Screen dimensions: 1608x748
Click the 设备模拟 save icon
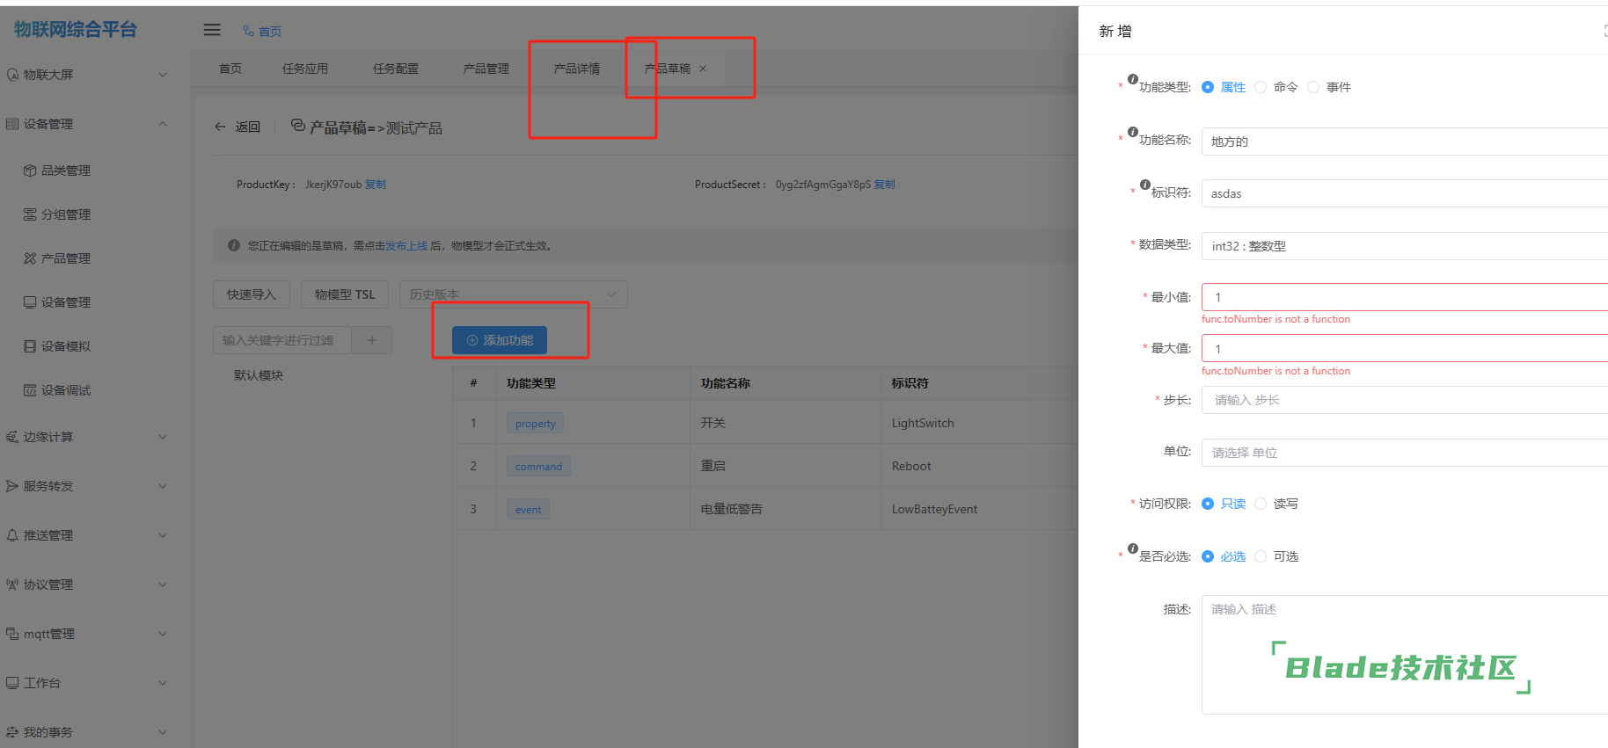click(x=30, y=346)
